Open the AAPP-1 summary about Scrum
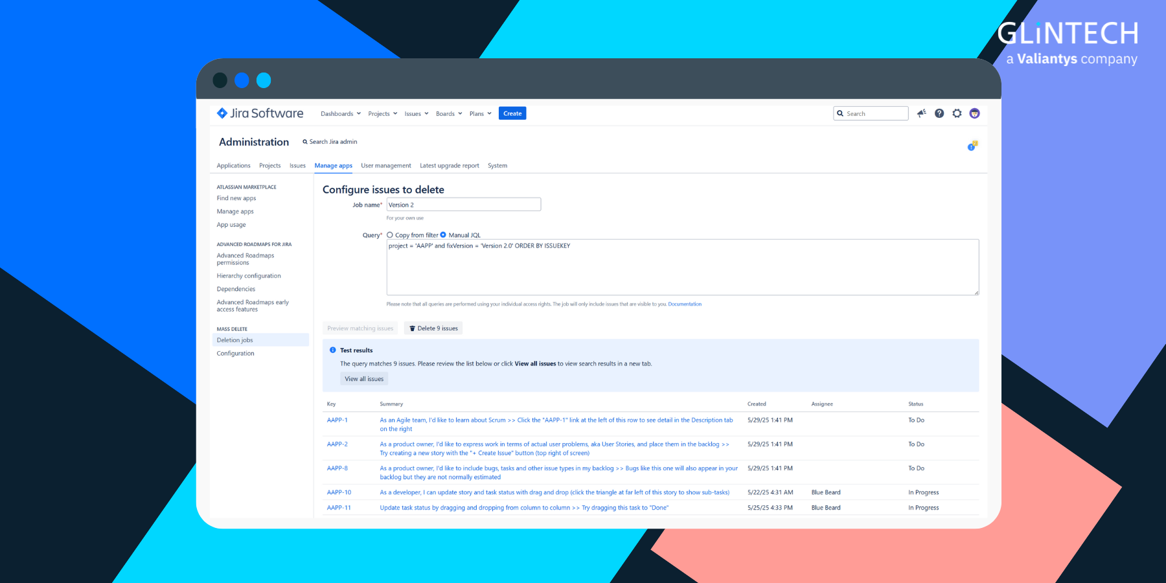Image resolution: width=1166 pixels, height=583 pixels. pos(556,424)
